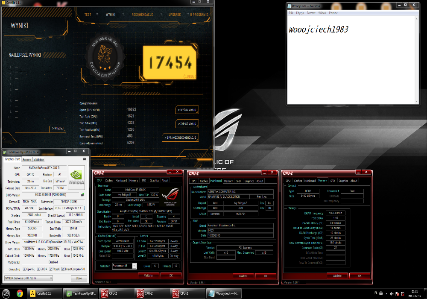
Task: Click the ROG logo in CPU-Z CPU window
Action: coord(170,196)
